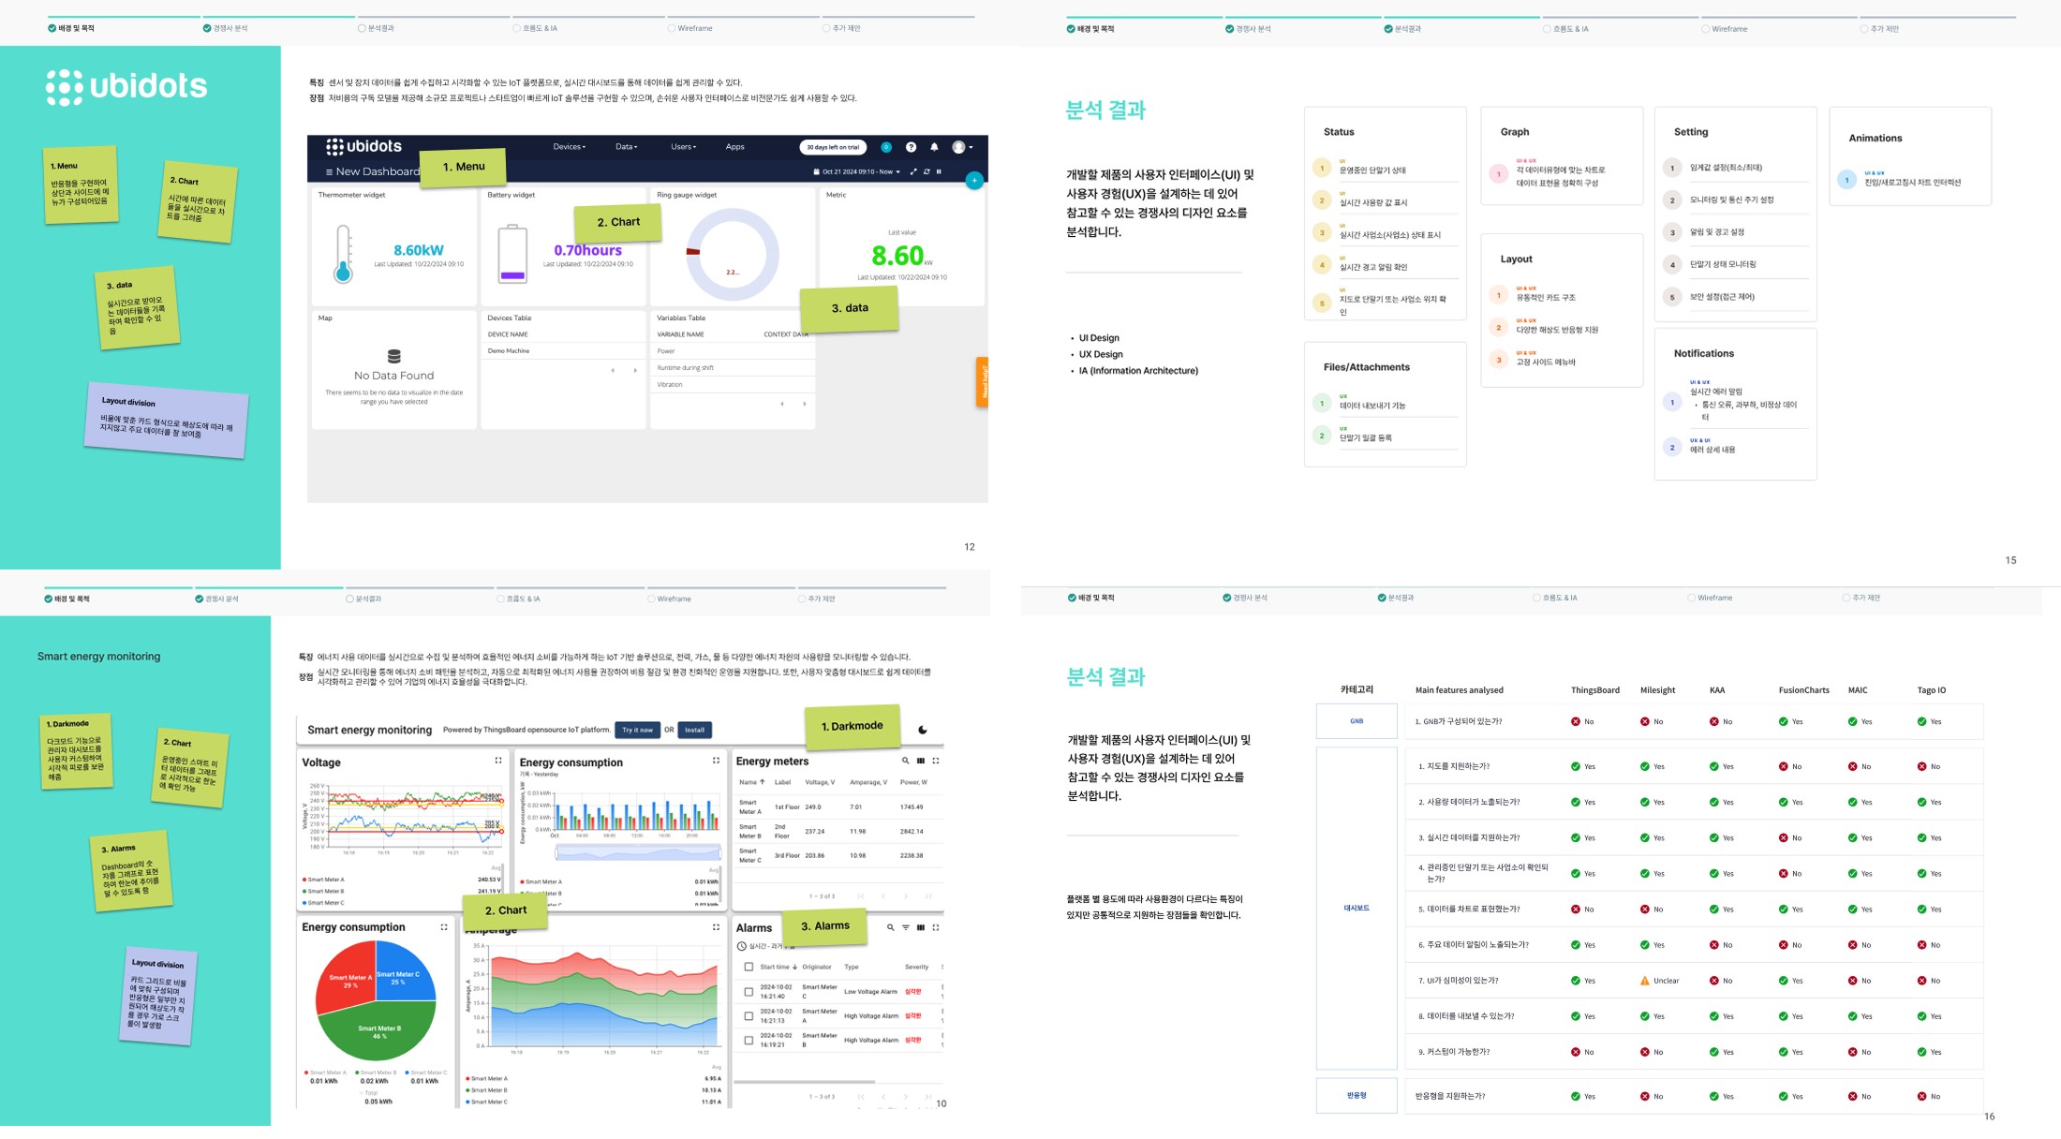Click the filter icon in Alarms panel
This screenshot has width=2061, height=1139.
pos(905,927)
